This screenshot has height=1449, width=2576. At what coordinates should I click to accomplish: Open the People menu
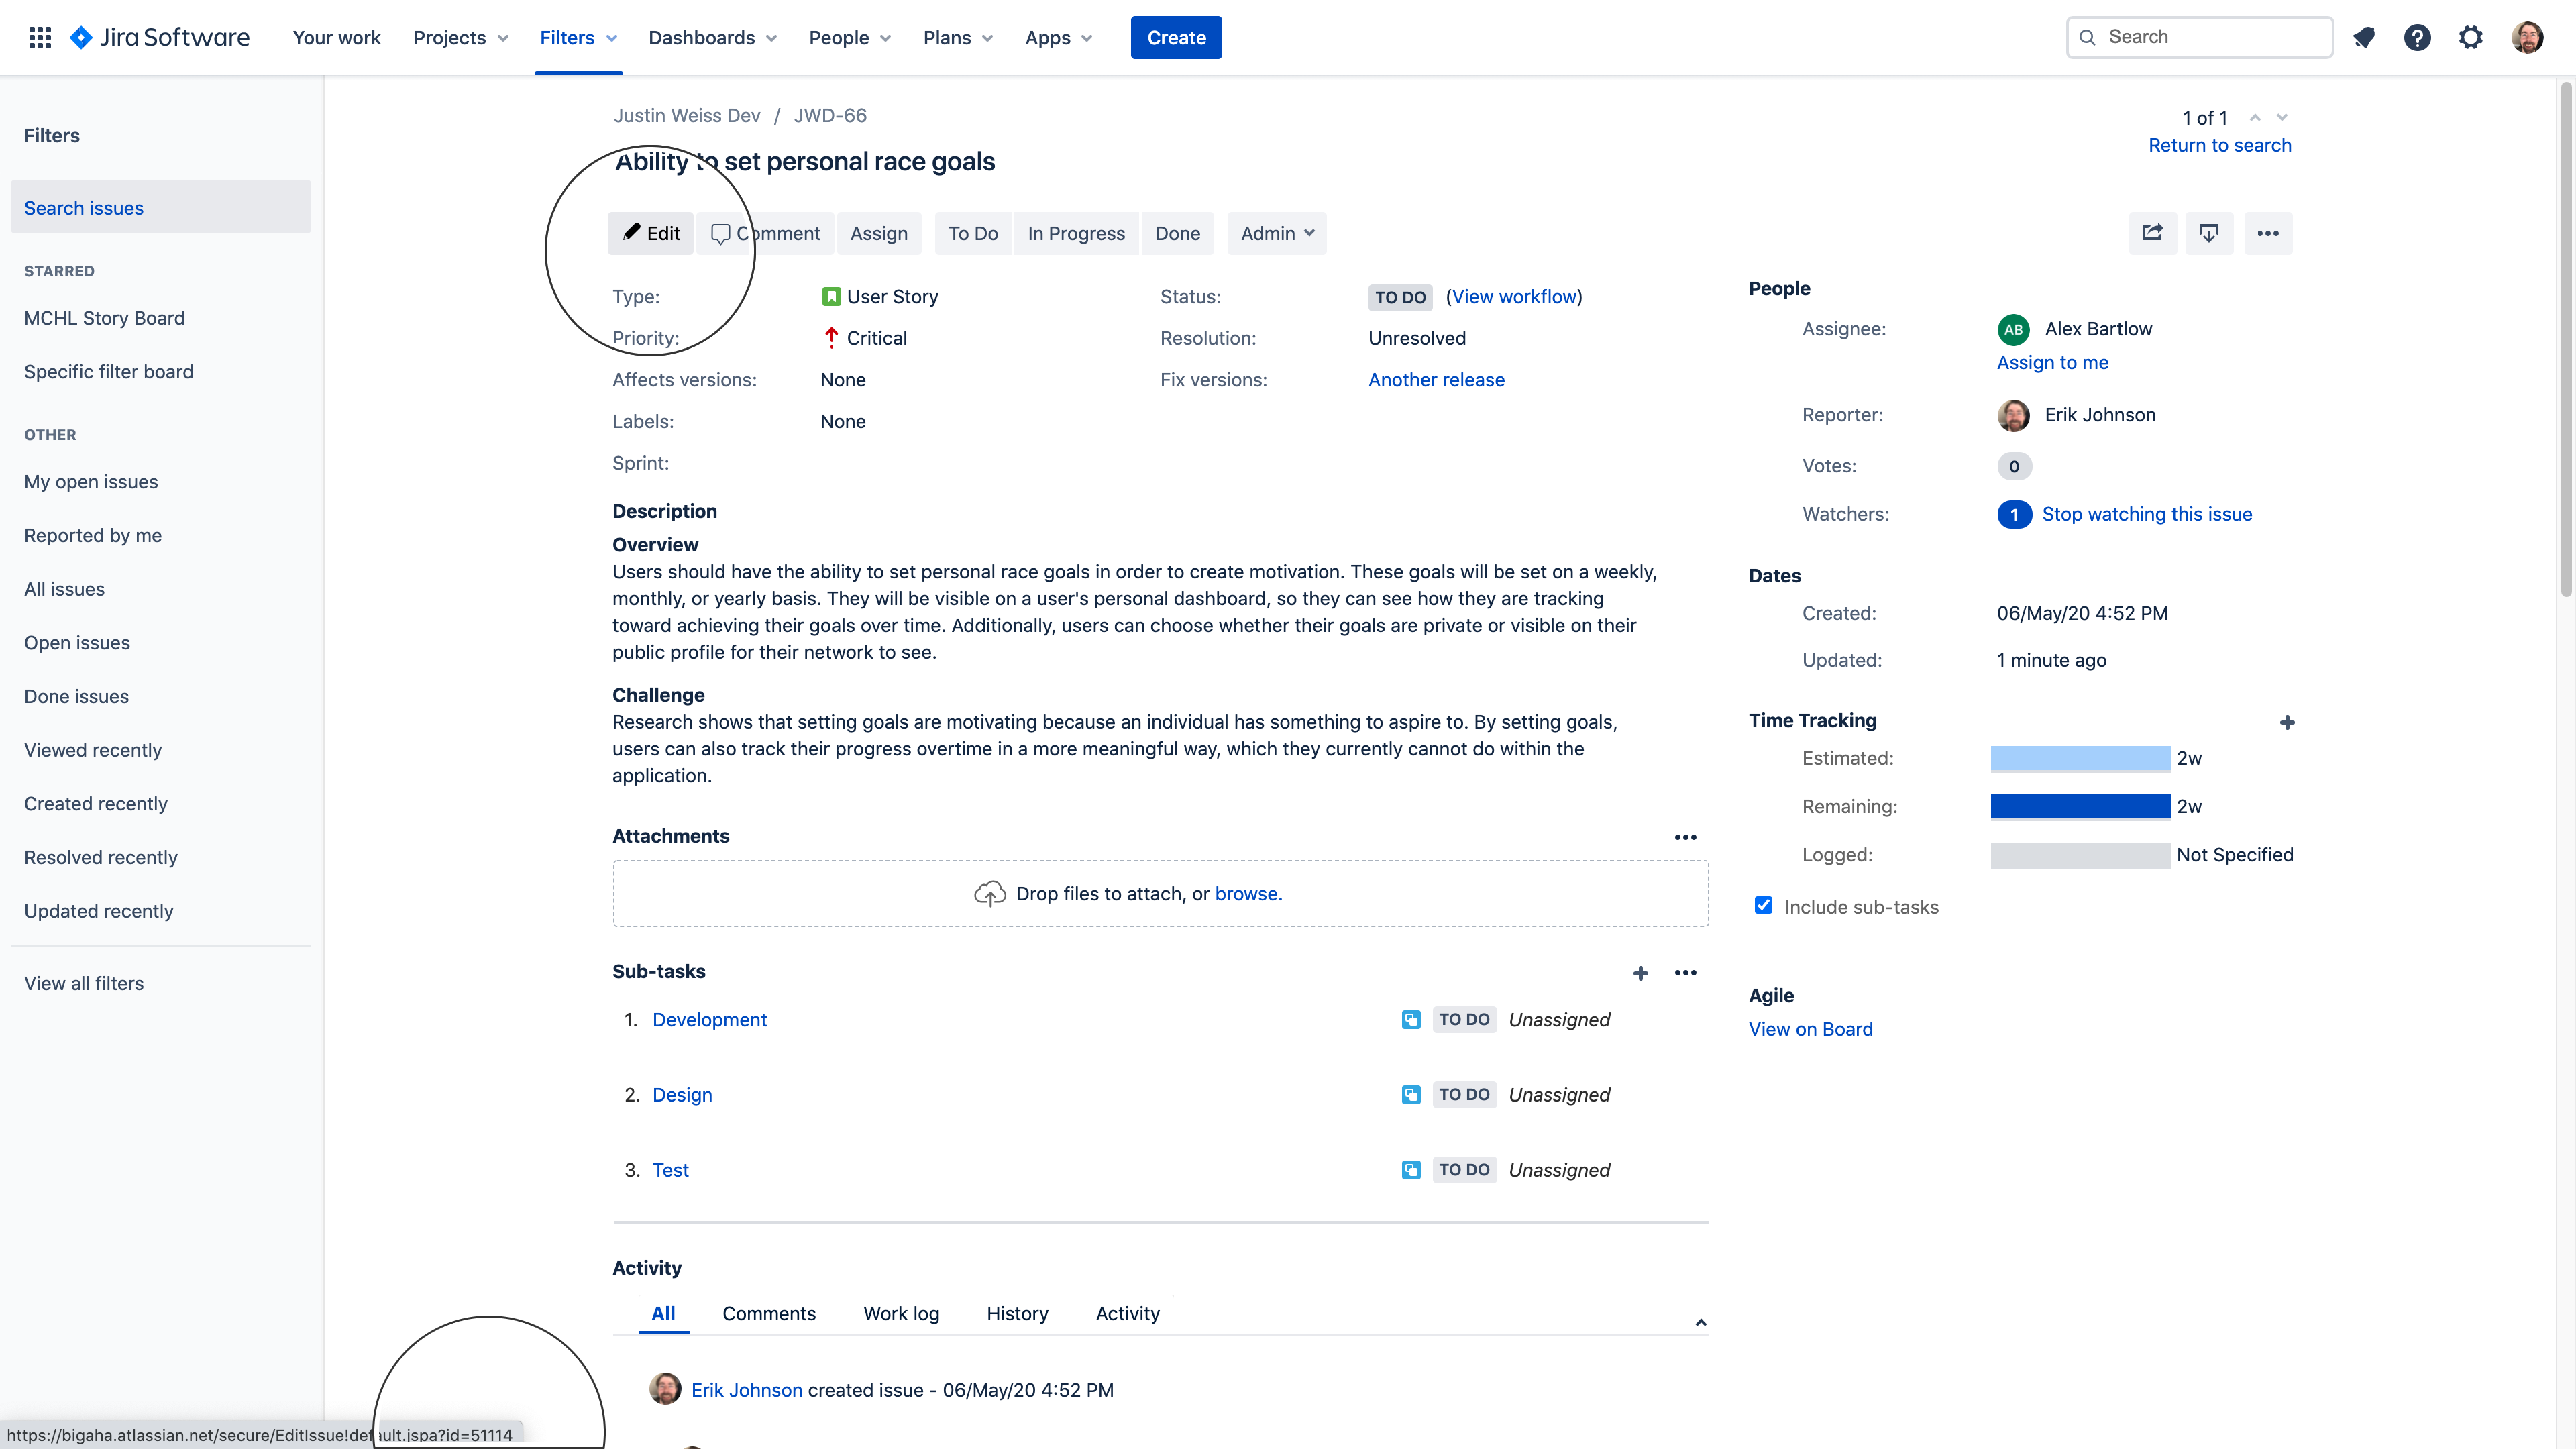(x=849, y=37)
